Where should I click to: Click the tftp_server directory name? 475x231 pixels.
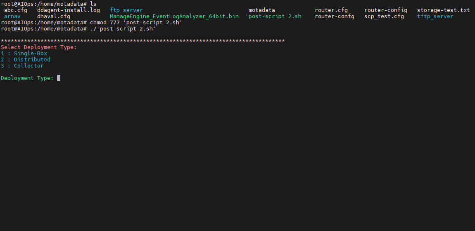pos(435,16)
